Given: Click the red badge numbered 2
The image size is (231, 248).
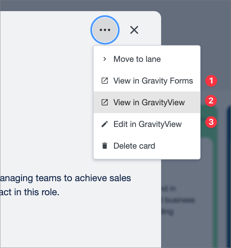Looking at the screenshot, I should (211, 101).
